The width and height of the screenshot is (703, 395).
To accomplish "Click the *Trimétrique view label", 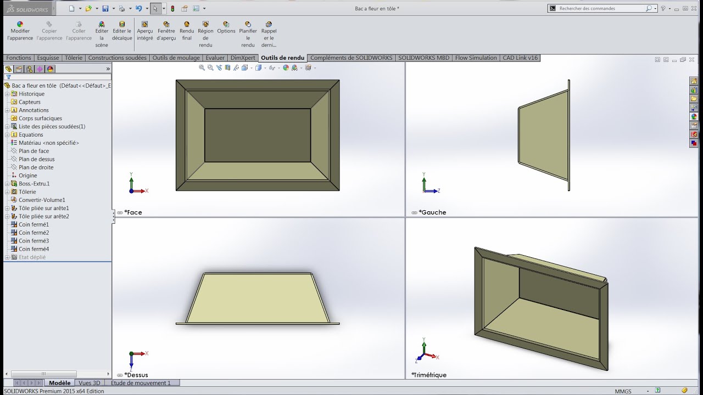I will pos(429,375).
